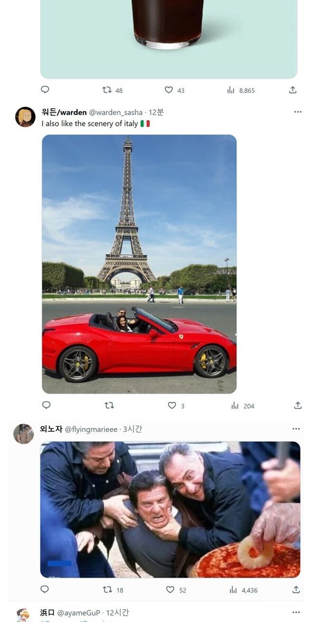Share the flyingmarieee pineapple pizza tweet

296,589
